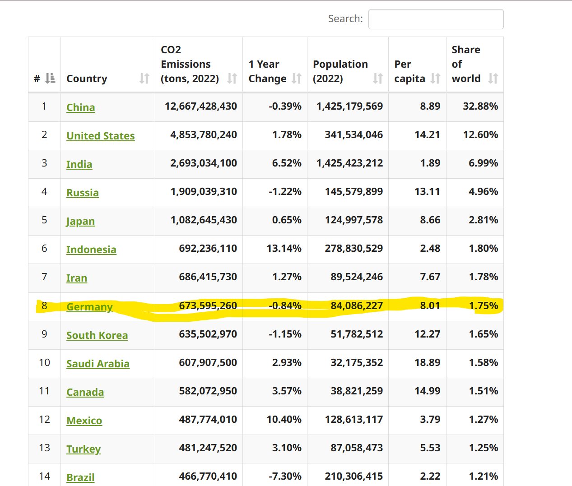Screen dimensions: 572x486
Task: Click United States 12.60% world share
Action: click(480, 134)
